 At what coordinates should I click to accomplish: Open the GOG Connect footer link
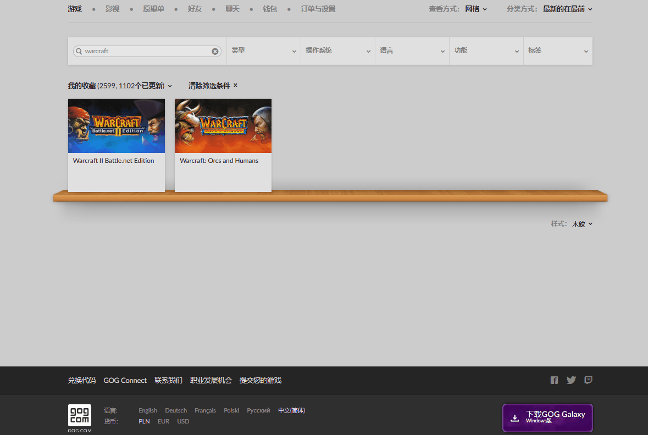pos(125,380)
